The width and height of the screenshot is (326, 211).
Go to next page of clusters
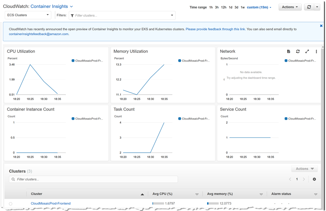pos(304,179)
